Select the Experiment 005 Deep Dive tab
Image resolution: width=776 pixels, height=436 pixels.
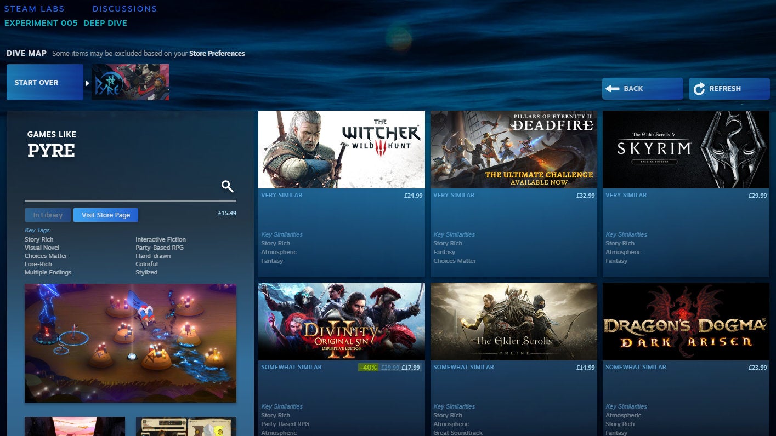point(65,23)
